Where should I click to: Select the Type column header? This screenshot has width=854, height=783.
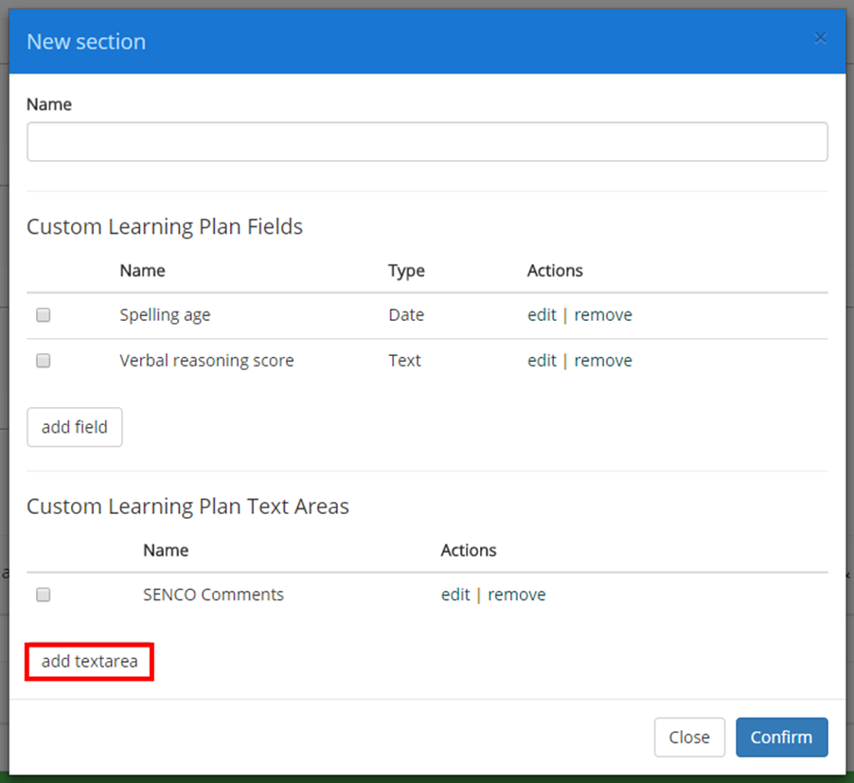coord(405,270)
